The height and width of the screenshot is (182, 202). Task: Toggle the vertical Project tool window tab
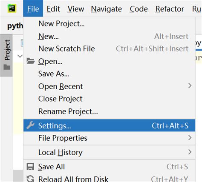point(6,55)
